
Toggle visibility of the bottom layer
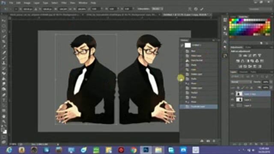(x=232, y=106)
